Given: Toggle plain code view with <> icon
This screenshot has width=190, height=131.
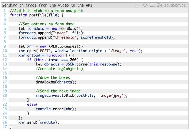Looking at the screenshot, I should pos(145,5).
